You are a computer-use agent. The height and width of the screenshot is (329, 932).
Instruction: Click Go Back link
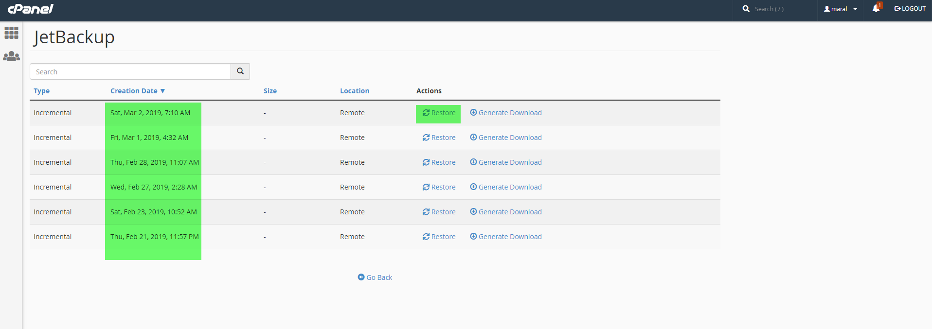click(375, 277)
